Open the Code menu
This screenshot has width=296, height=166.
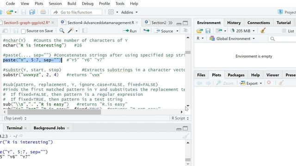click(10, 4)
